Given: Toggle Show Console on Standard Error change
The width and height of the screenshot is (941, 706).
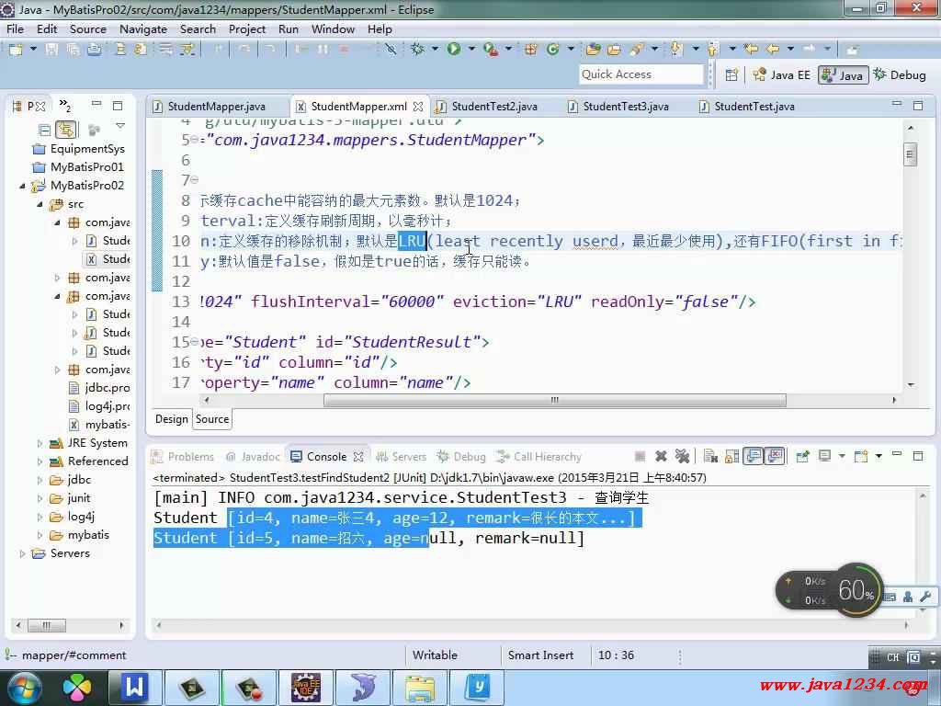Looking at the screenshot, I should click(775, 457).
